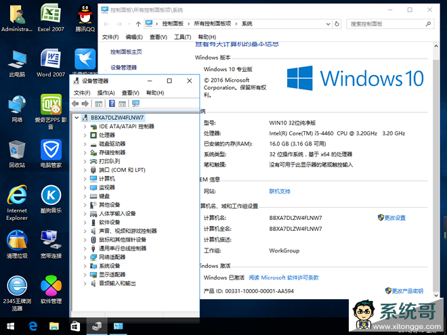This screenshot has width=447, height=335.
Task: Open the Tencent QQ desktop icon
Action: coord(85,17)
